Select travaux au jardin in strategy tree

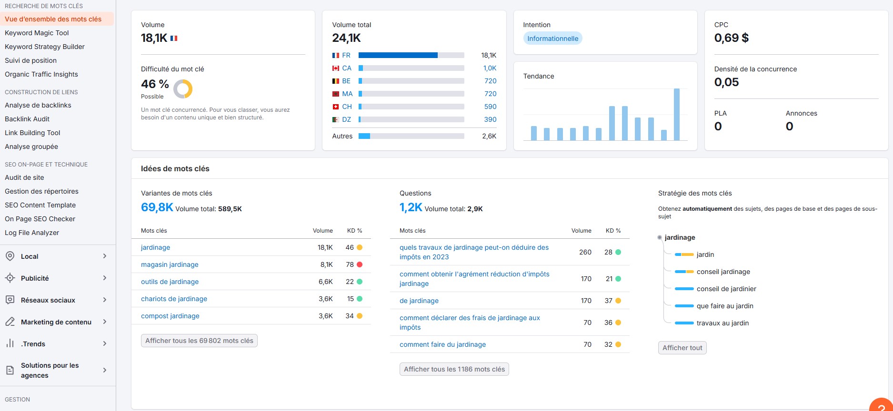(722, 323)
